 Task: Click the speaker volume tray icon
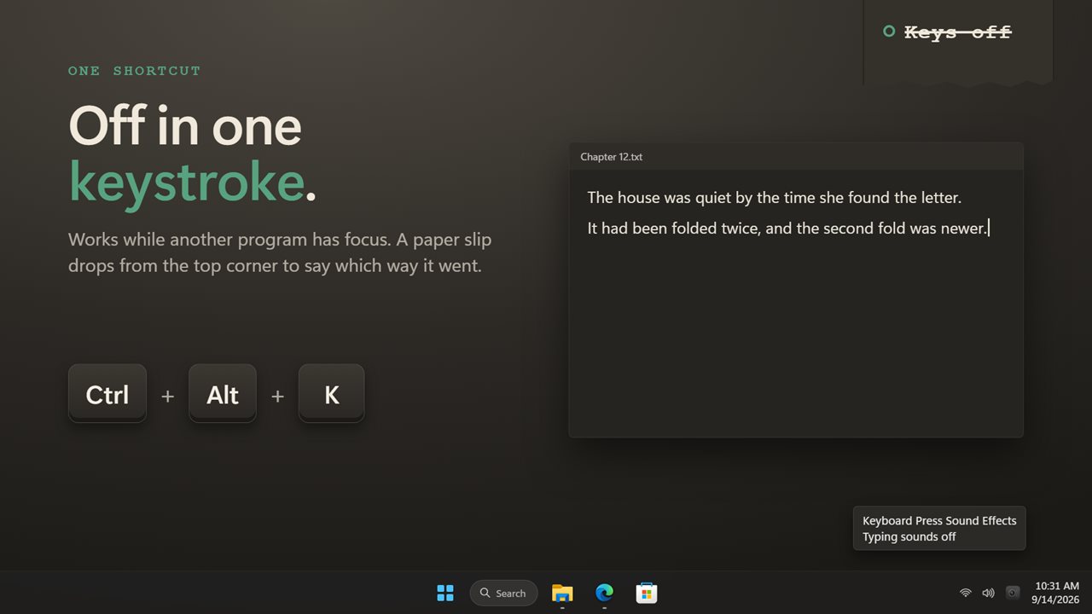click(988, 593)
